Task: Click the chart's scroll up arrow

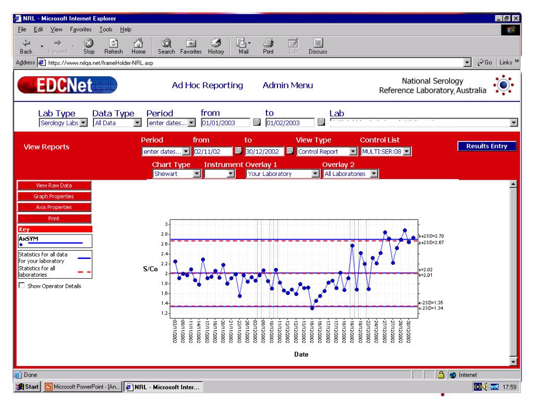Action: (x=513, y=184)
